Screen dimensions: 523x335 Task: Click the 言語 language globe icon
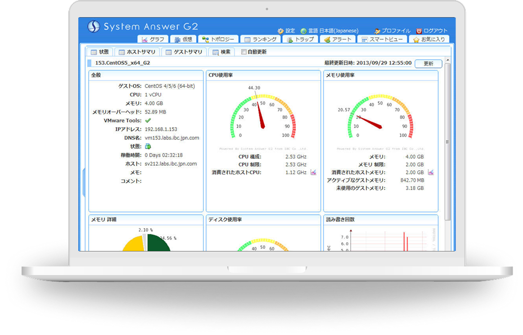pyautogui.click(x=304, y=31)
